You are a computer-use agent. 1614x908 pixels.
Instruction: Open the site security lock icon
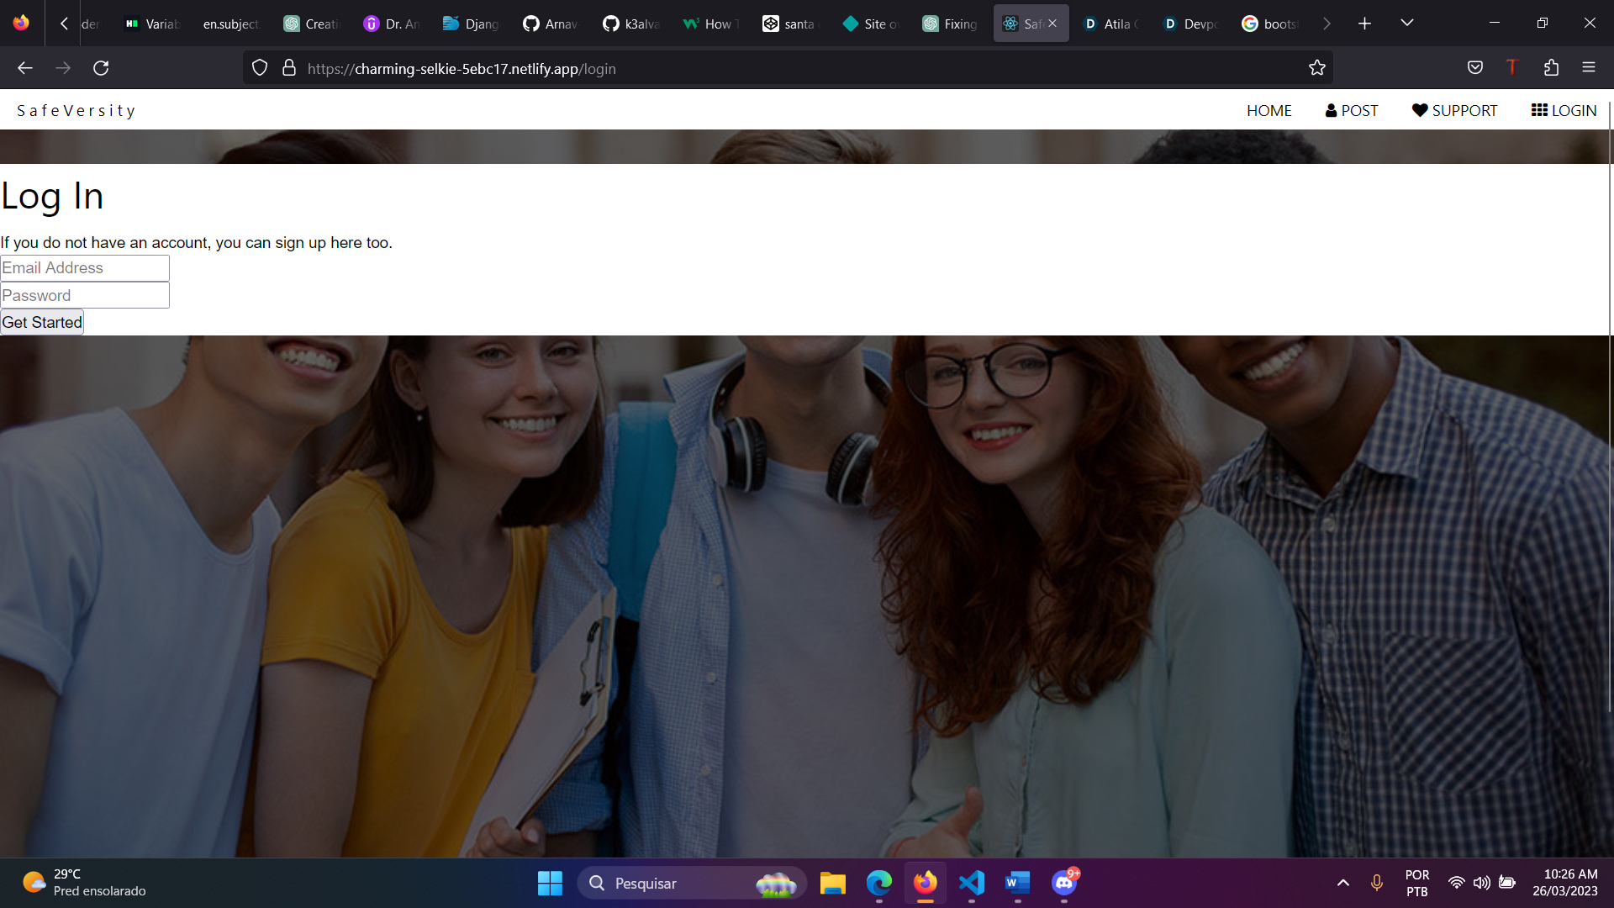pos(289,68)
